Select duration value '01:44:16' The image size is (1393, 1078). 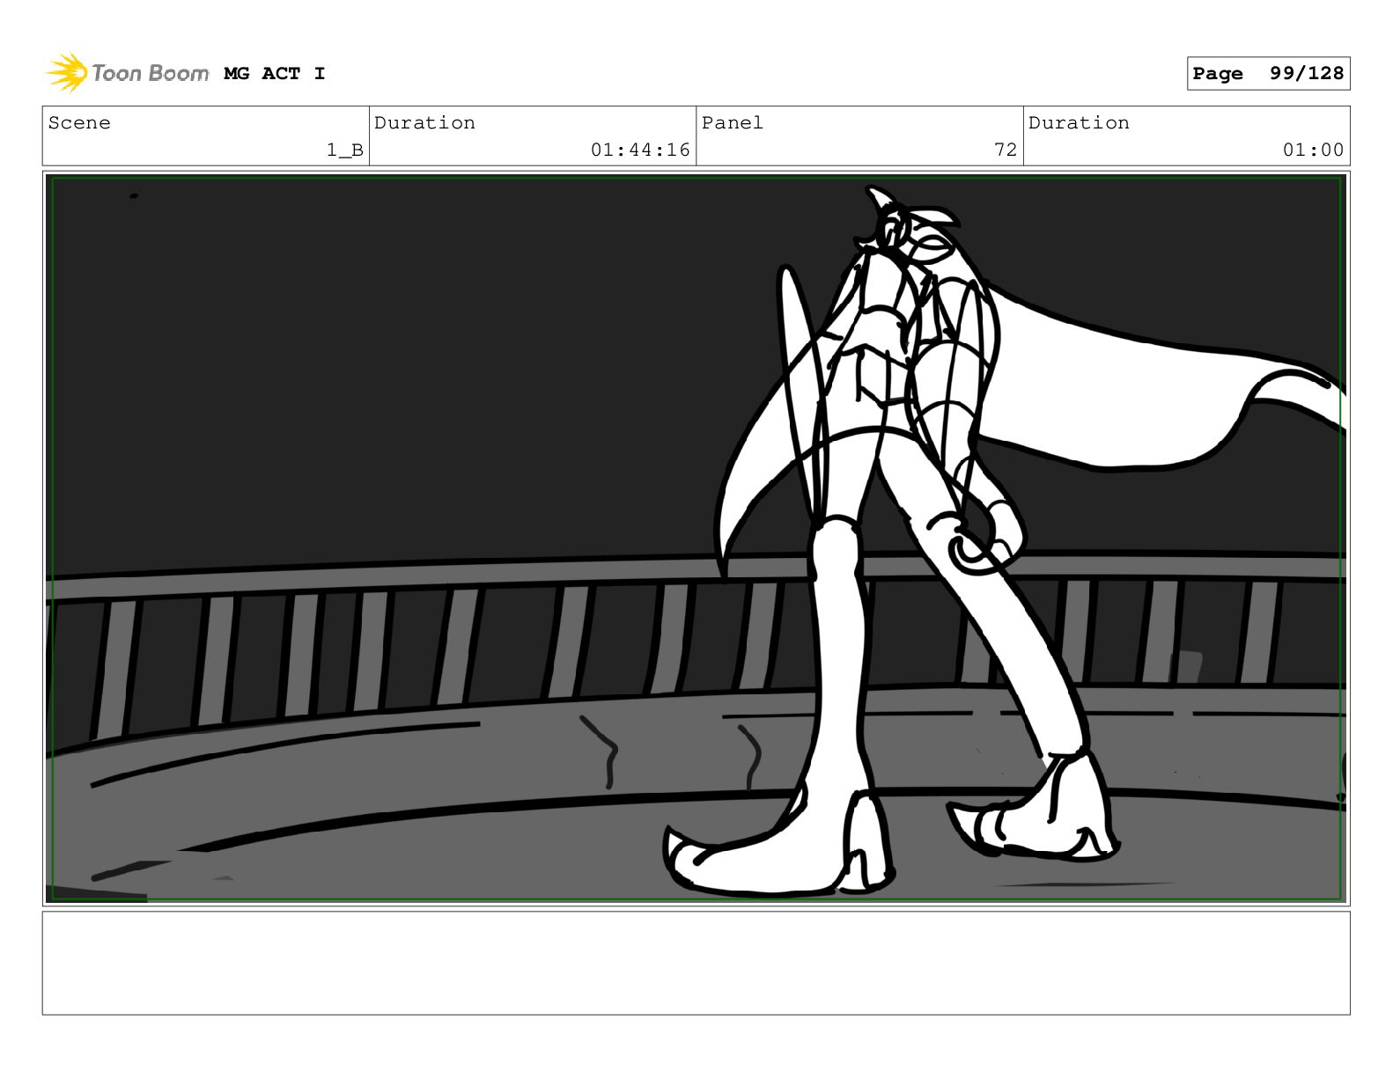[x=640, y=150]
